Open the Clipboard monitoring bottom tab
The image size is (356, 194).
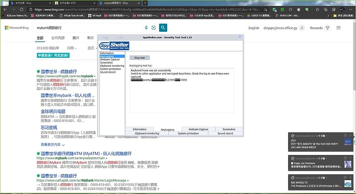pyautogui.click(x=147, y=133)
